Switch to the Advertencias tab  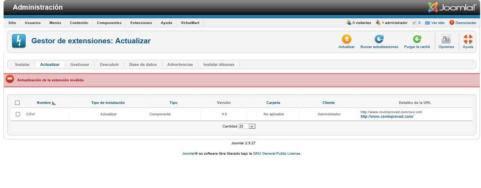pyautogui.click(x=180, y=64)
